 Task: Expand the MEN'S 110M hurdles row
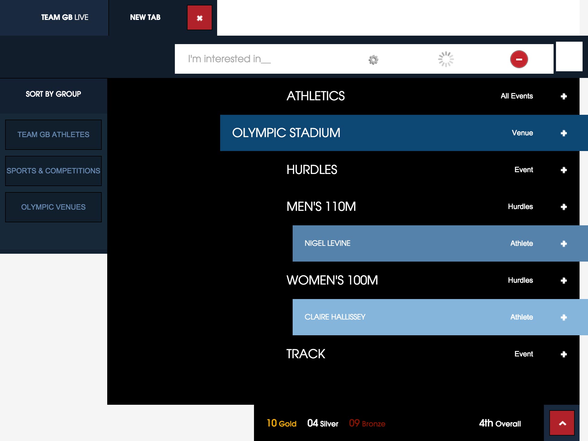tap(563, 207)
